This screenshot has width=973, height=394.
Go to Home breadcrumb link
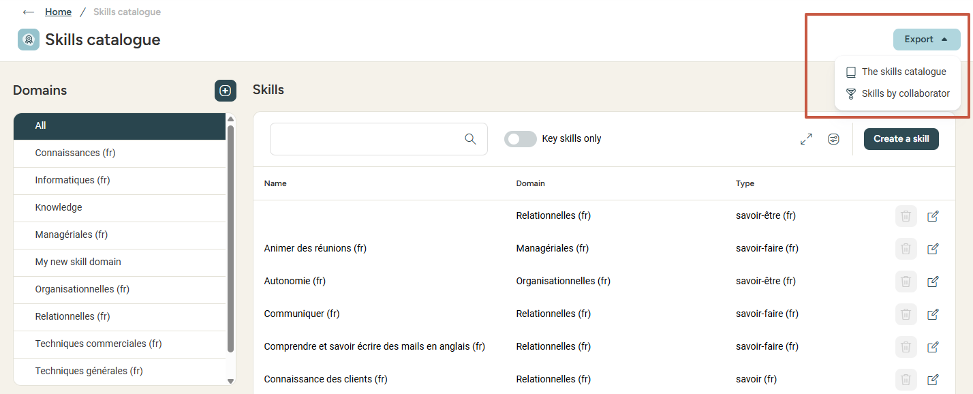click(58, 12)
